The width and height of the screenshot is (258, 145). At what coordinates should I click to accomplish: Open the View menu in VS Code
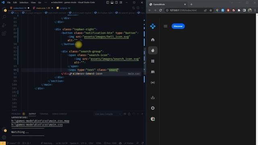click(33, 2)
